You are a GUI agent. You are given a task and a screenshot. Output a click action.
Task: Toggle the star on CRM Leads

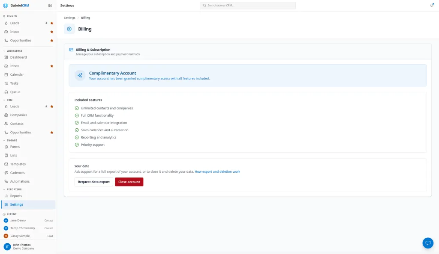[52, 106]
